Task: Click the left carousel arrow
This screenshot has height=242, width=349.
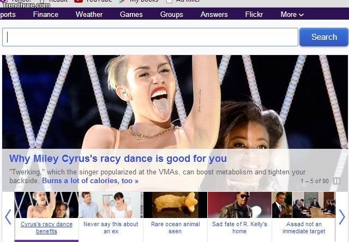Action: click(x=8, y=217)
